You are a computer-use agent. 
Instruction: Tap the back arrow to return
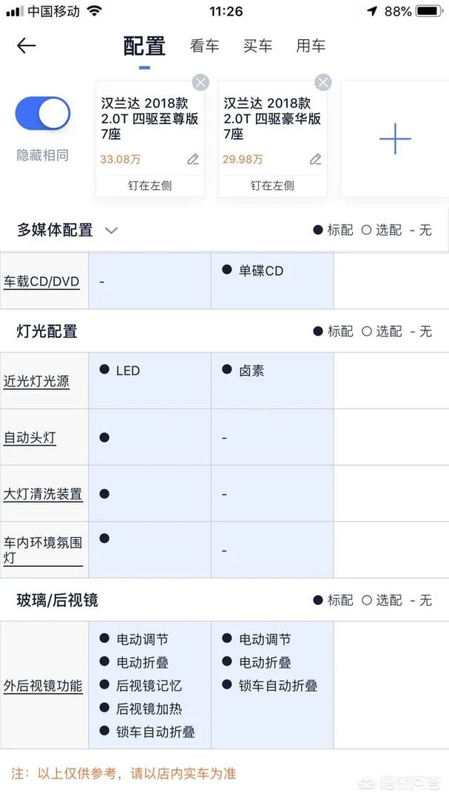(x=26, y=46)
